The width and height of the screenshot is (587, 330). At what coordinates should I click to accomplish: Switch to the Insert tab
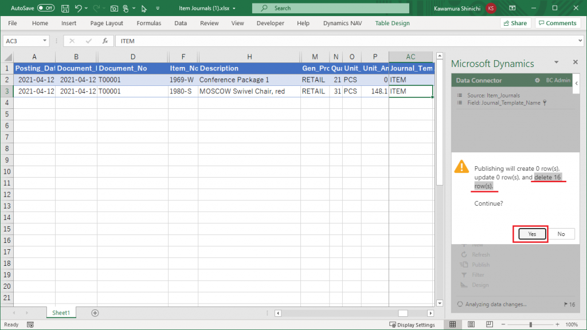(69, 23)
